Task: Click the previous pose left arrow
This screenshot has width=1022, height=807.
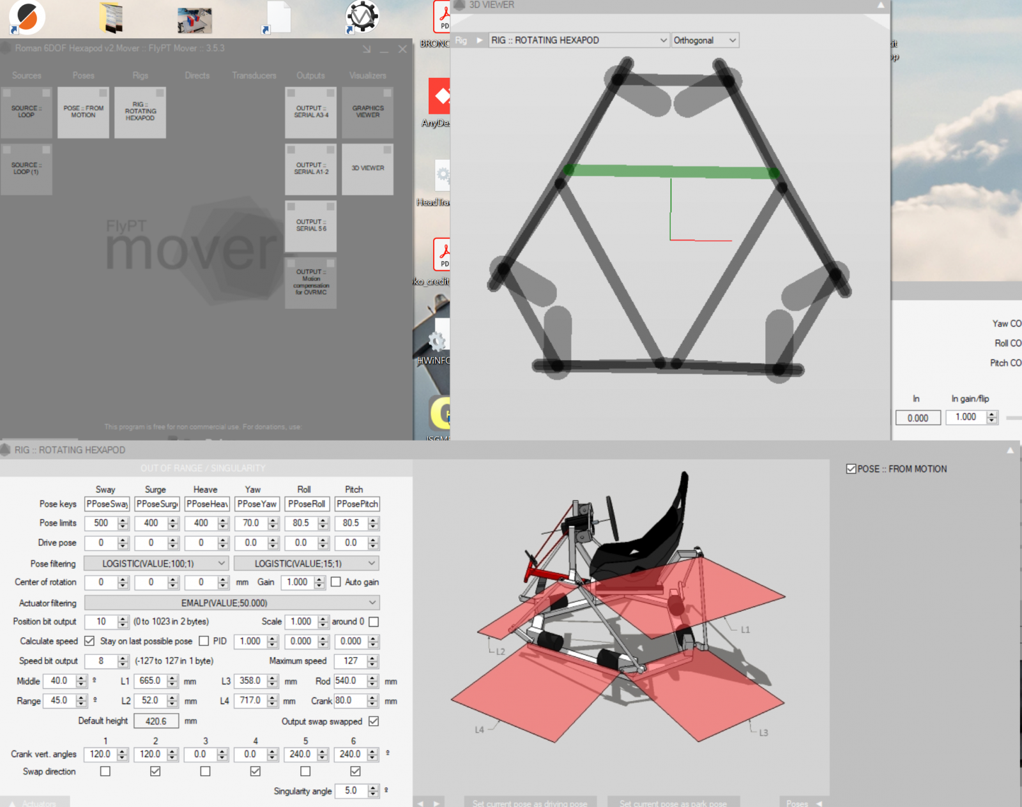Action: pos(420,803)
